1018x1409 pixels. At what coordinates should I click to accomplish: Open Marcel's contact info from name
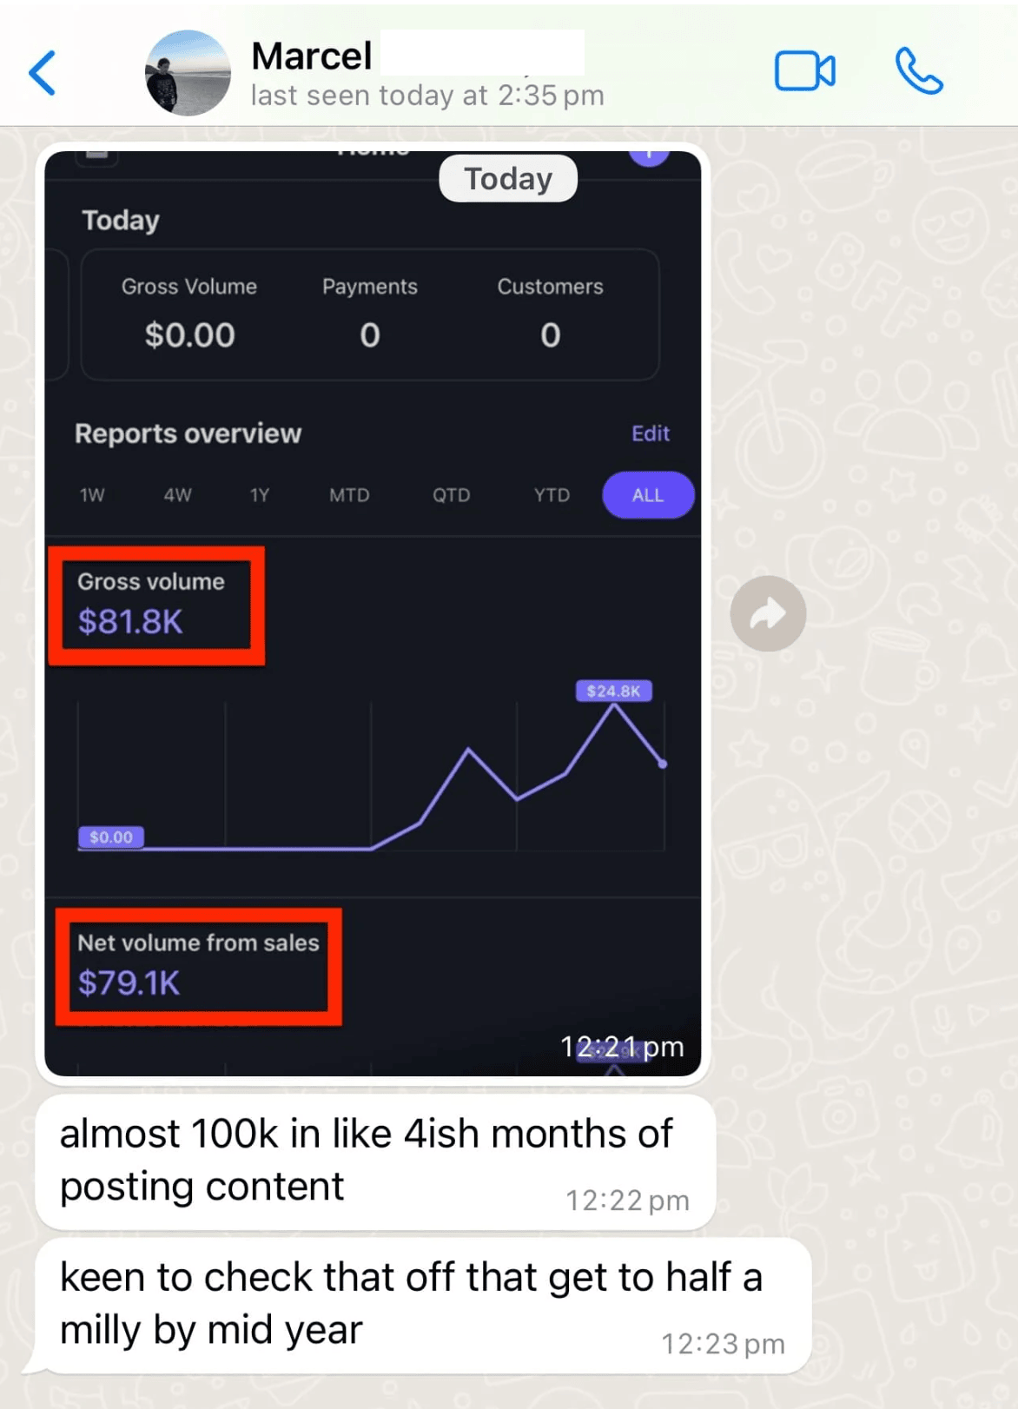click(312, 56)
